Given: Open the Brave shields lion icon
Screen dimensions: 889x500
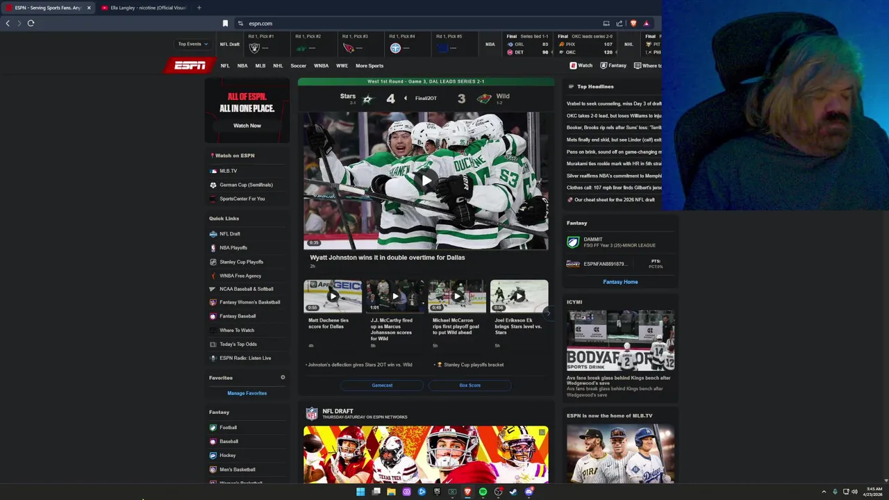Looking at the screenshot, I should 633,24.
